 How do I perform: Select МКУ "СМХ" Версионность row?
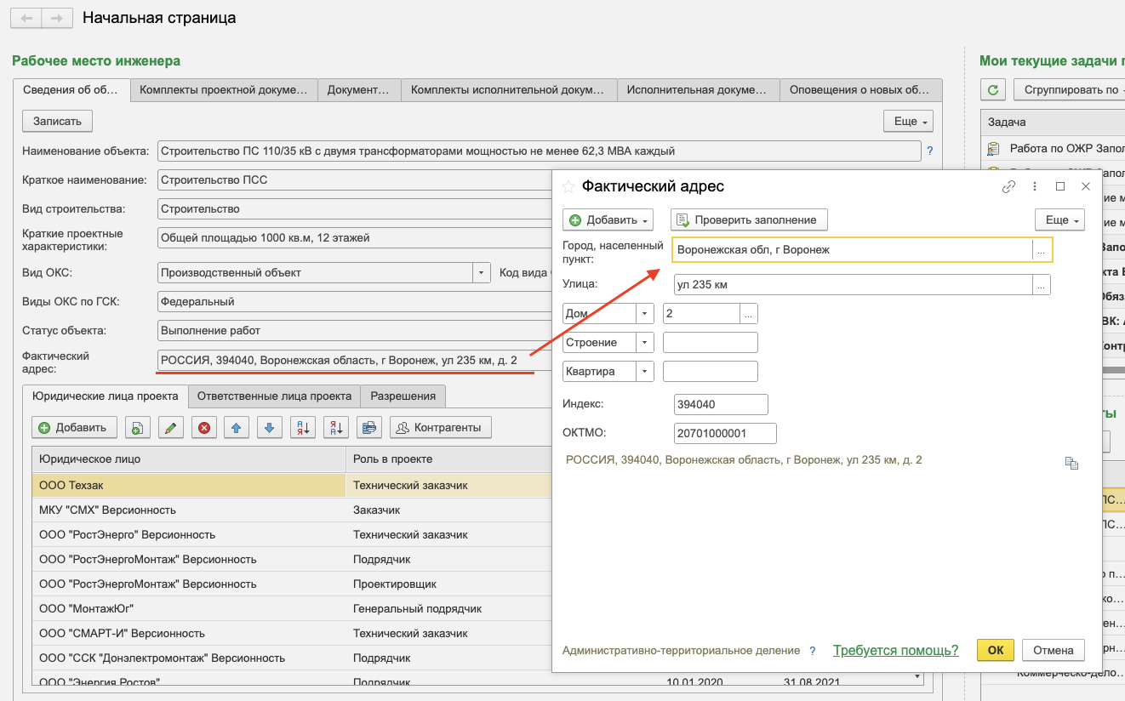(x=292, y=510)
